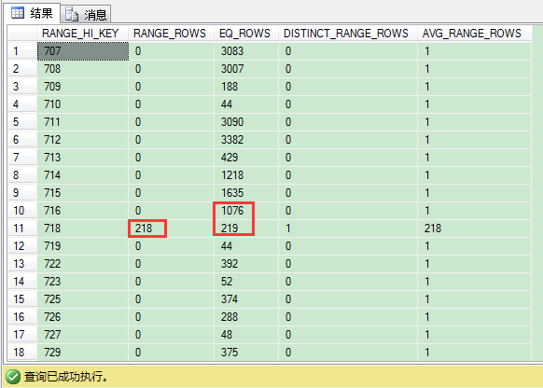The height and width of the screenshot is (388, 543).
Task: Select cell with RANGE_HI_KEY 716
Action: (x=83, y=211)
